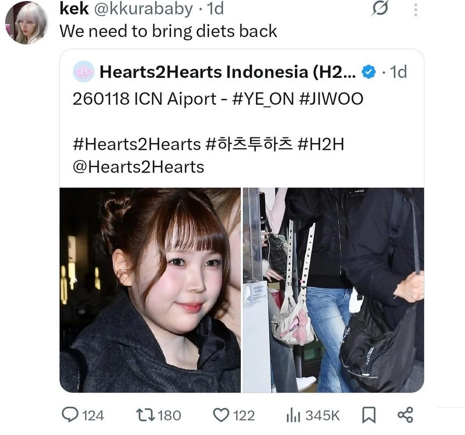Open the left portrait photo
Viewport: 465px width, 435px height.
click(x=150, y=290)
